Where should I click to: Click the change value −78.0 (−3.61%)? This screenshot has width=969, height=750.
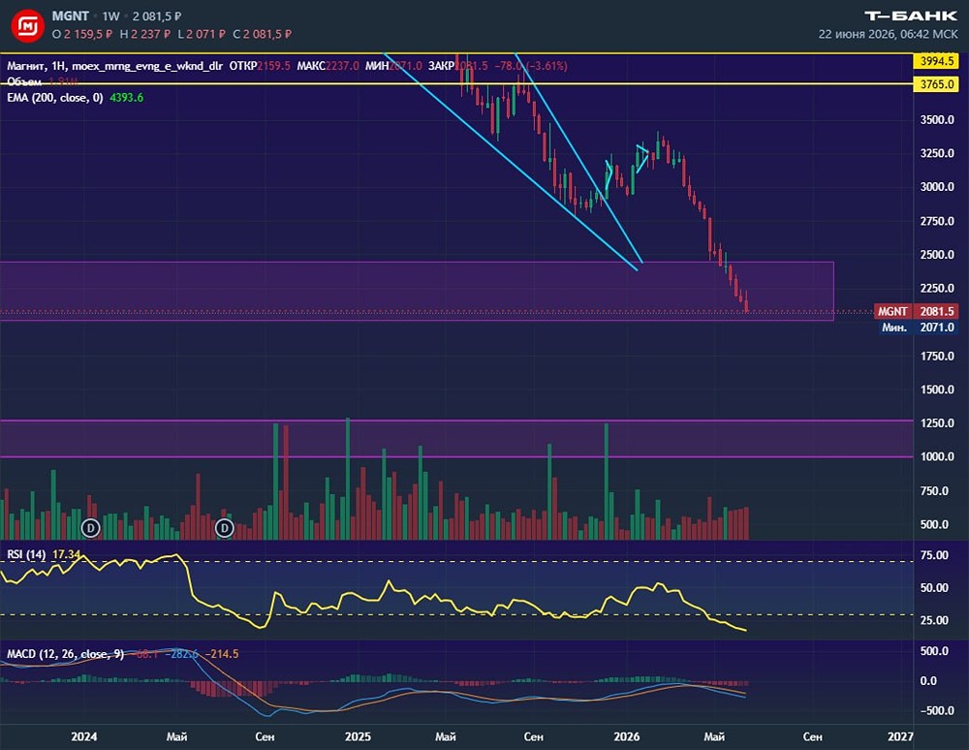(x=531, y=66)
